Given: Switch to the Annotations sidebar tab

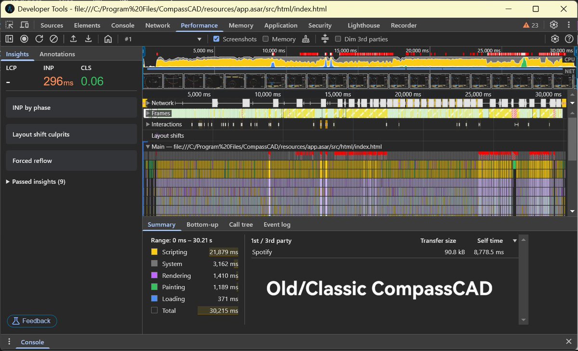Looking at the screenshot, I should pos(57,54).
